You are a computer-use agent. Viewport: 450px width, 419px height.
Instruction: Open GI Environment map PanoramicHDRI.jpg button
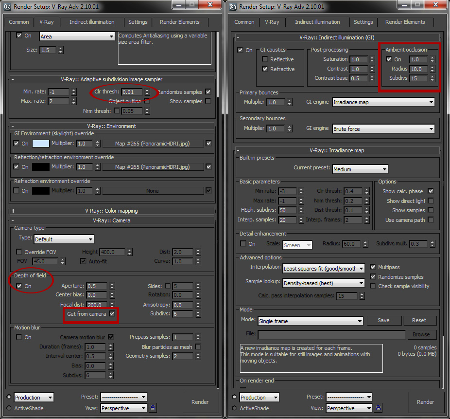point(153,144)
